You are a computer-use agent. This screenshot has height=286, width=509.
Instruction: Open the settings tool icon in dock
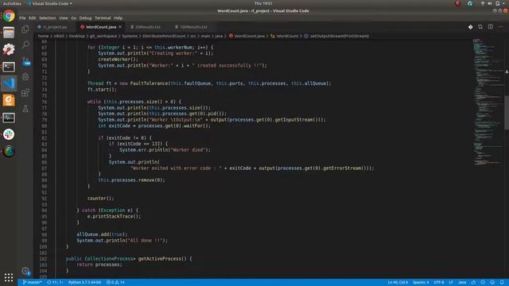pyautogui.click(x=9, y=49)
